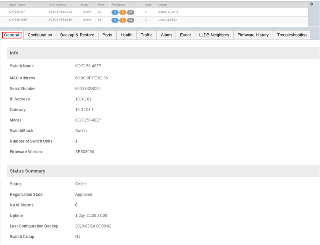Go to the Health tab

[x=126, y=35]
